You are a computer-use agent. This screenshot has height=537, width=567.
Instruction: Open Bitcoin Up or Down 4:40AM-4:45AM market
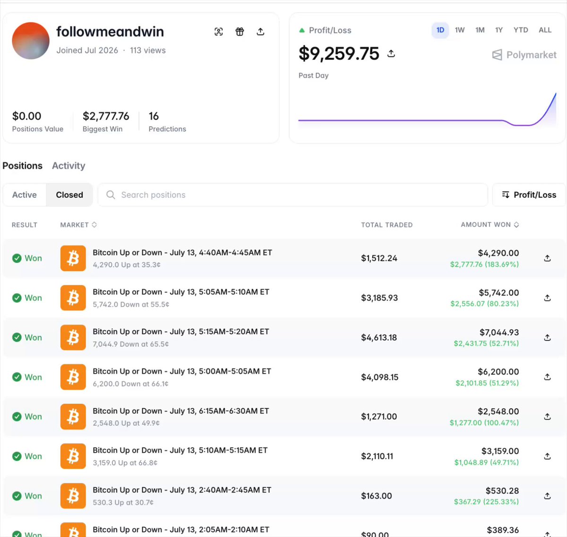point(182,253)
